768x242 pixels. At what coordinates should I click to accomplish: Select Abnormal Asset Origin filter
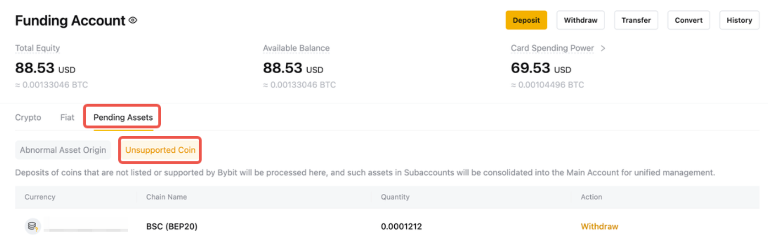pyautogui.click(x=63, y=150)
